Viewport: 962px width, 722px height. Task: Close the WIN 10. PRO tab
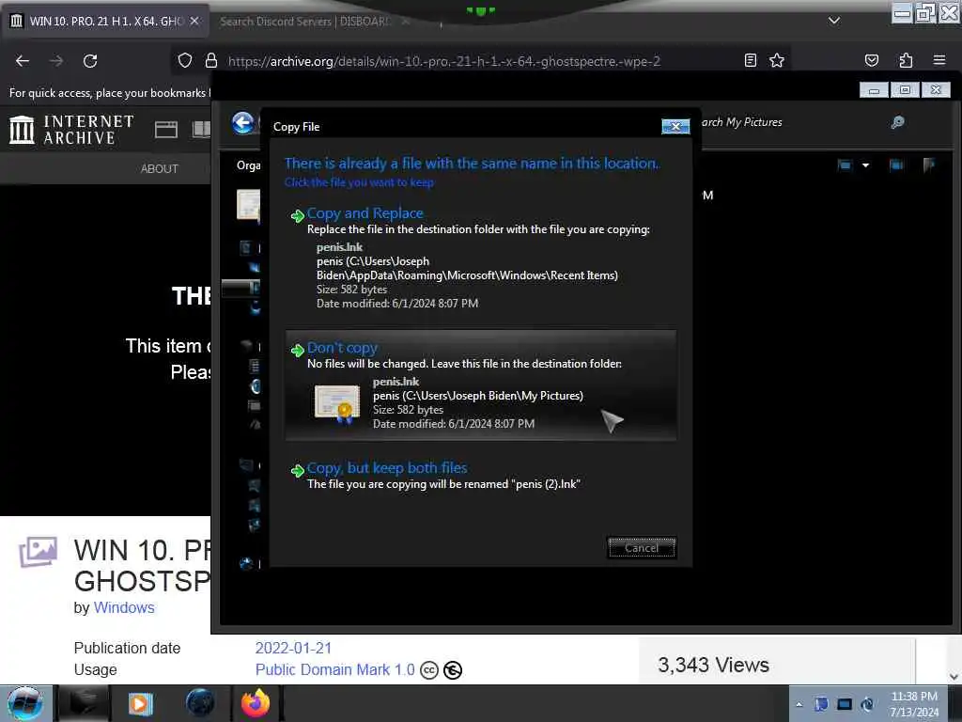coord(194,21)
